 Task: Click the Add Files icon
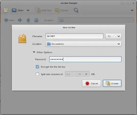[x=38, y=10]
